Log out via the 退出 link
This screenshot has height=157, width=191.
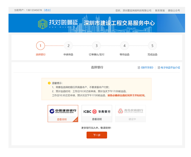pos(48,10)
